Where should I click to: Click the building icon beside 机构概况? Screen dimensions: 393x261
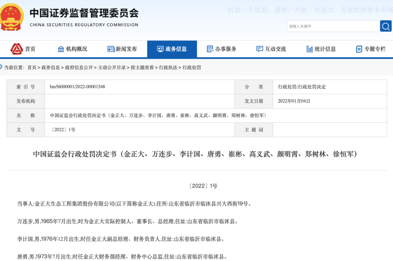click(61, 49)
